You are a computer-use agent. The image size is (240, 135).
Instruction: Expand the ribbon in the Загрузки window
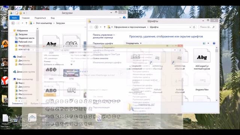pos(120,18)
